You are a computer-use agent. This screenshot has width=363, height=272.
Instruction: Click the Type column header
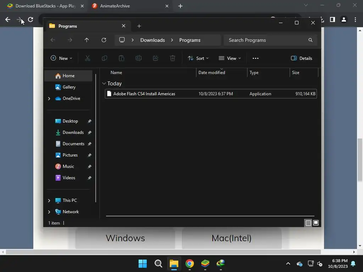pyautogui.click(x=254, y=72)
